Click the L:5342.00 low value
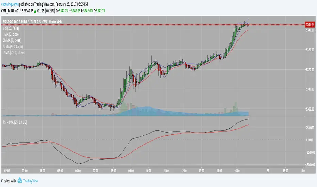The image size is (317, 187). pyautogui.click(x=87, y=11)
